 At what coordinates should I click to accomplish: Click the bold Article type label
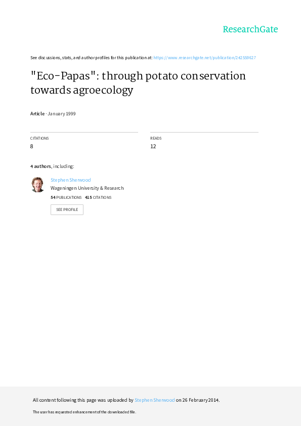37,113
